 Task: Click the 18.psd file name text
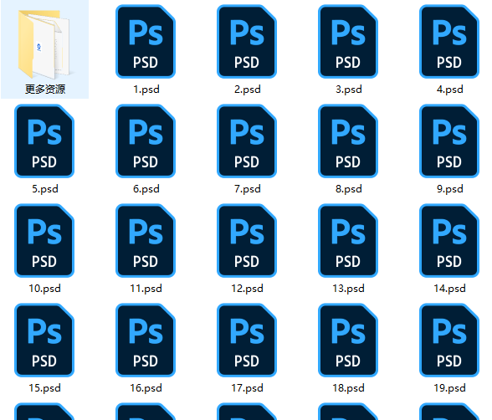coord(348,388)
